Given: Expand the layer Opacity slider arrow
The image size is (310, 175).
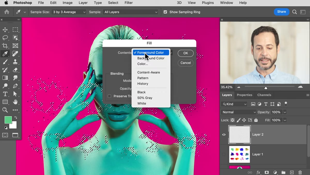Looking at the screenshot, I should 285,112.
